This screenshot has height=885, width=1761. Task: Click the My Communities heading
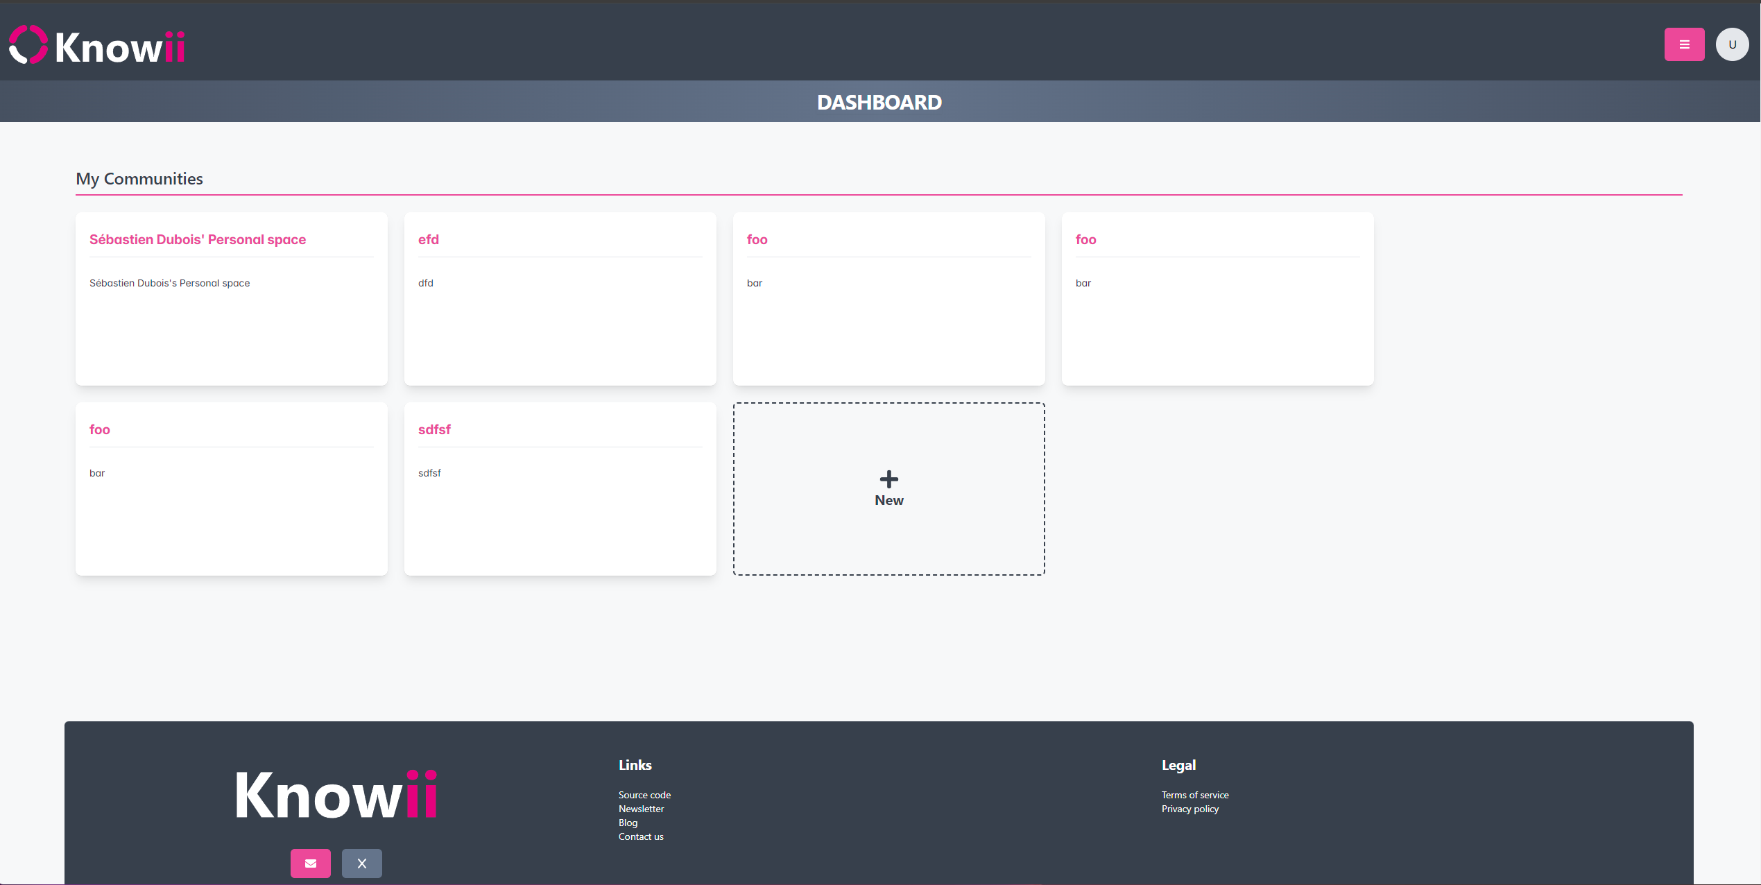139,179
